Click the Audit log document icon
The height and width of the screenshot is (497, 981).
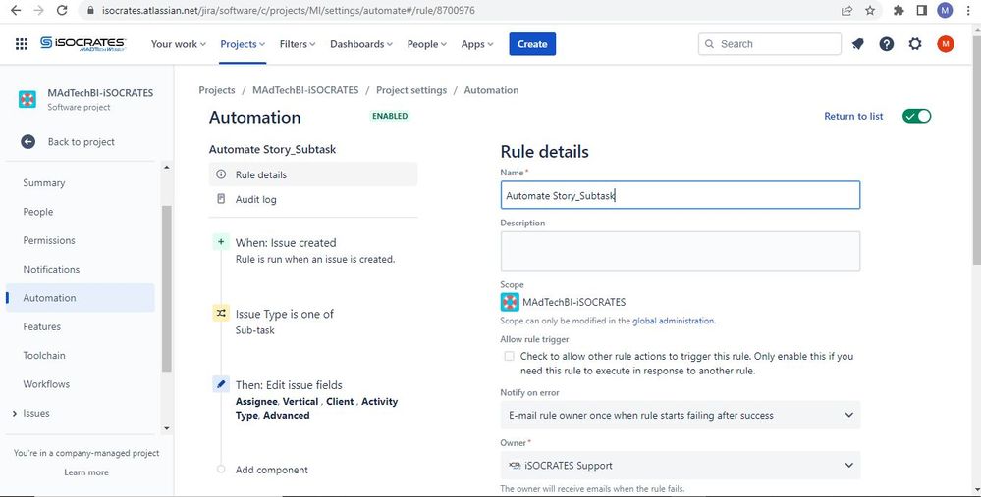(221, 199)
